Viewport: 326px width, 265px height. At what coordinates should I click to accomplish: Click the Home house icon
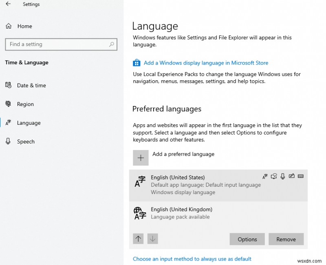tap(9, 26)
